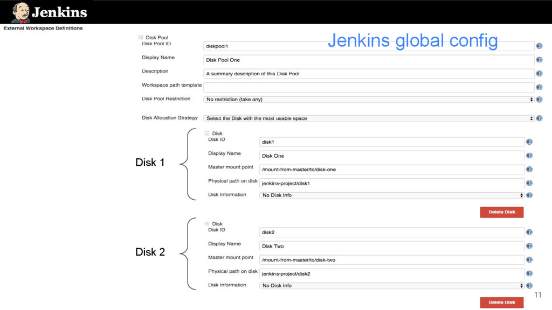
Task: Grab the Disk Pool section handle
Action: pos(141,37)
